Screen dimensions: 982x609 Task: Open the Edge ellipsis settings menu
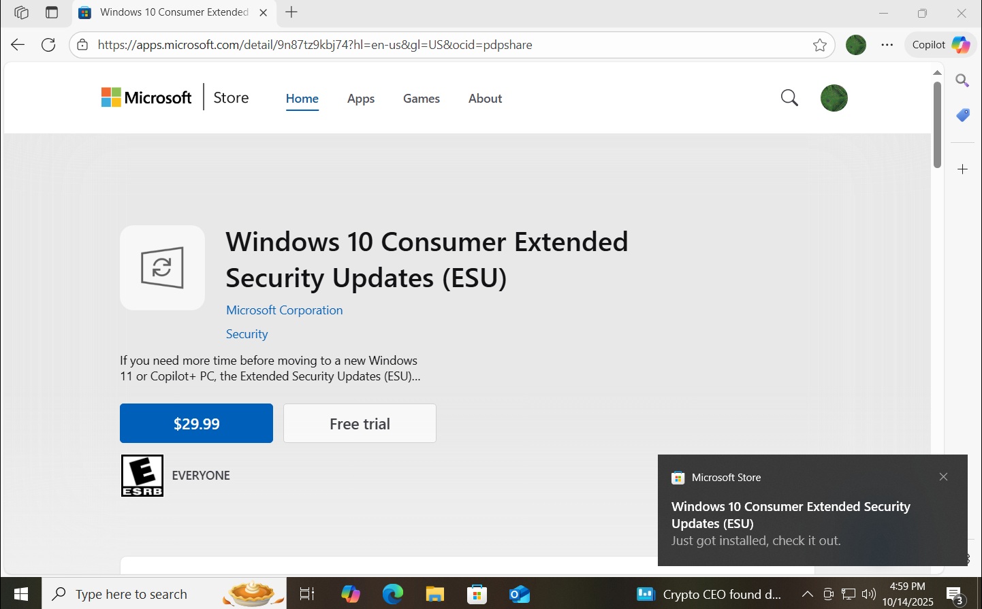pos(887,44)
